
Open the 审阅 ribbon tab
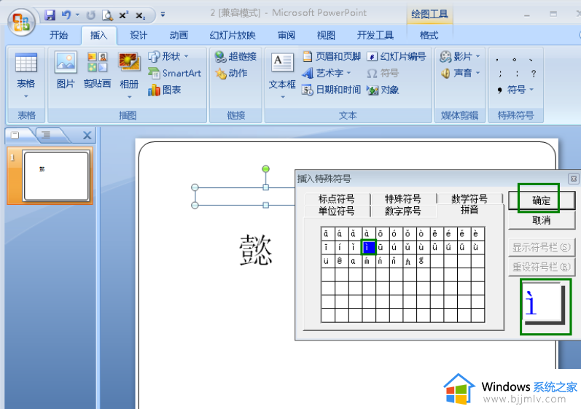pyautogui.click(x=286, y=35)
